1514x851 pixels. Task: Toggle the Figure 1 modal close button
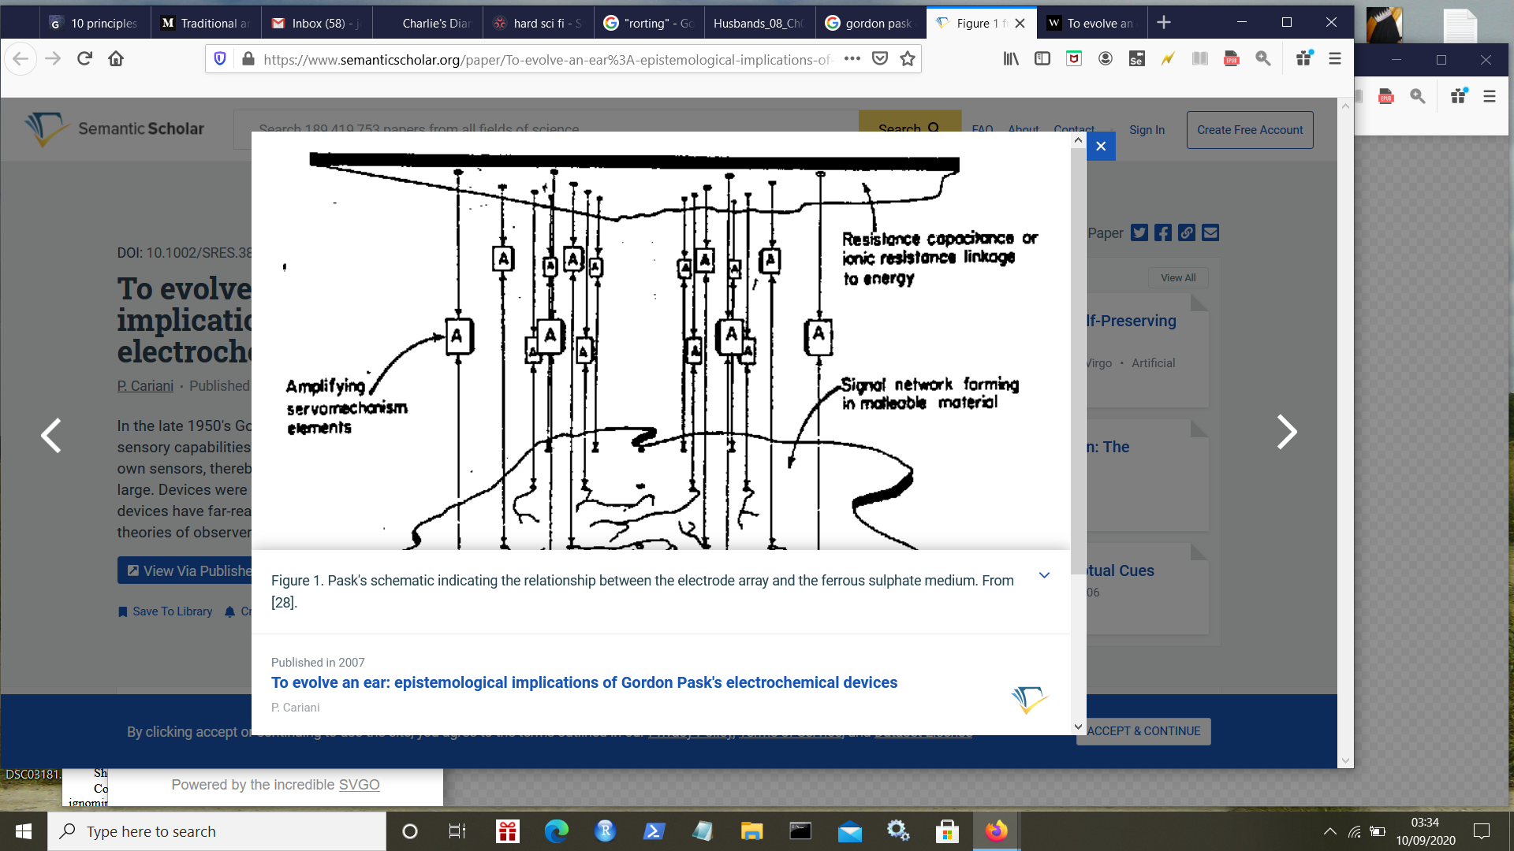click(1100, 146)
